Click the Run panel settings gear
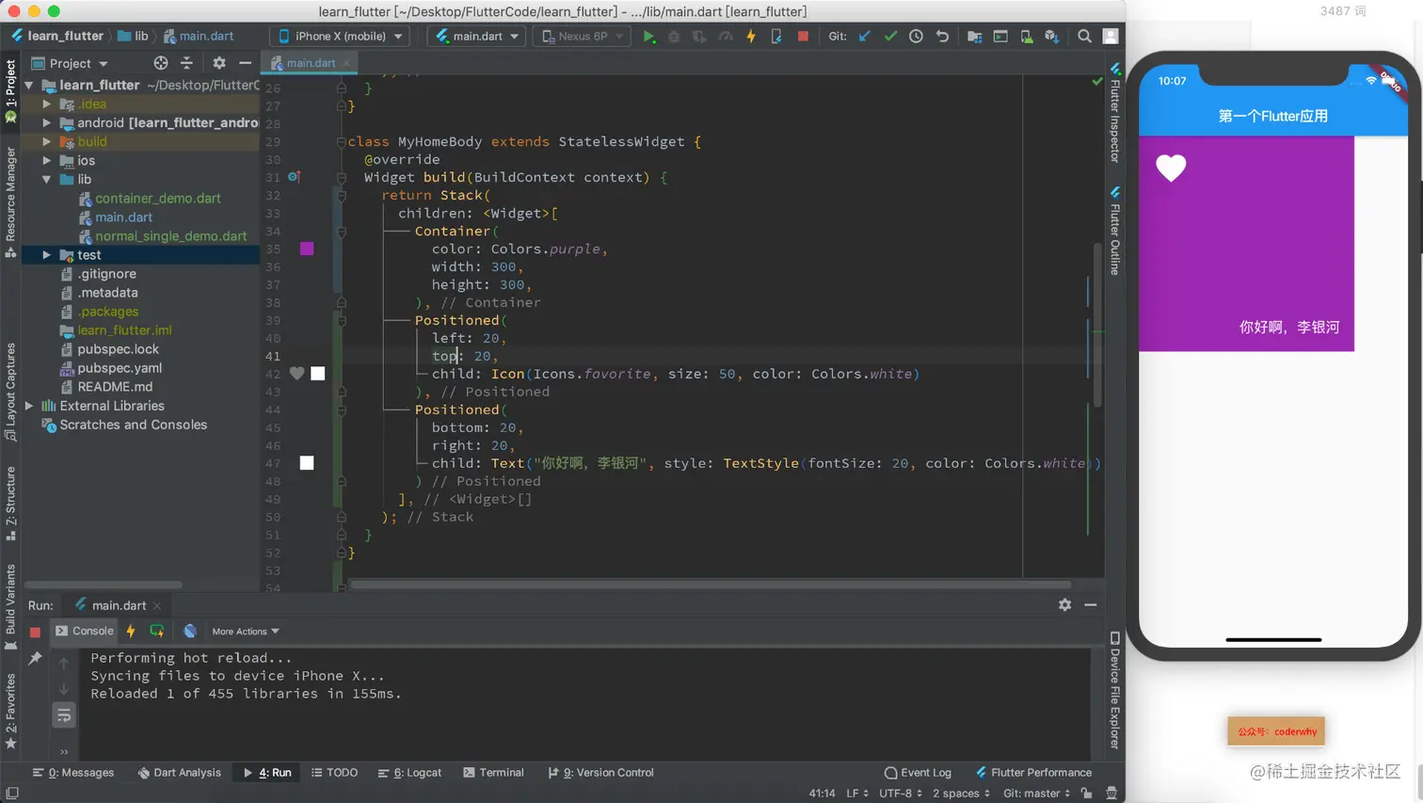The height and width of the screenshot is (803, 1423). coord(1064,605)
